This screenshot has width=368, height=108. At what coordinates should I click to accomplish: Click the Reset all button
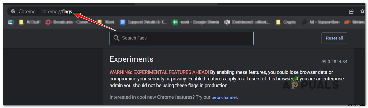334,38
